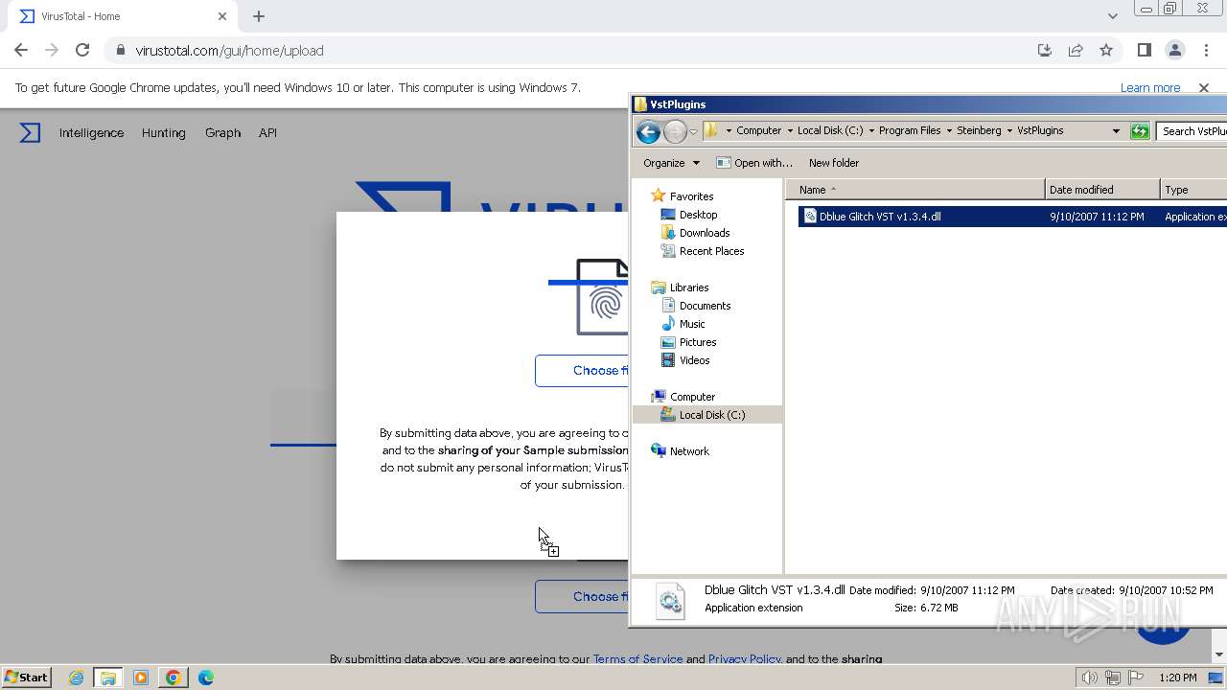Click the Choose file button in the dialog
The width and height of the screenshot is (1227, 690).
click(x=582, y=371)
